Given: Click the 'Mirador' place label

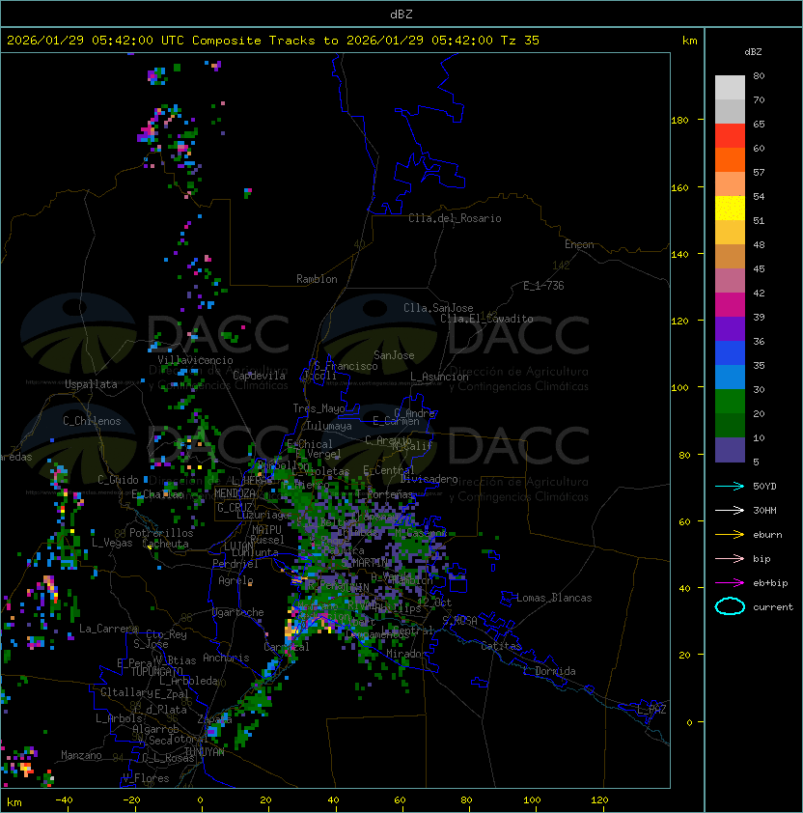Looking at the screenshot, I should point(406,654).
